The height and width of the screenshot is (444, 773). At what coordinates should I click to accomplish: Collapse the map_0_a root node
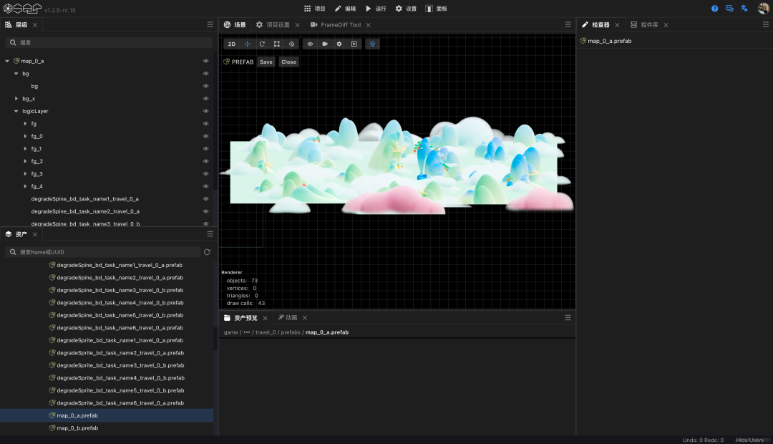[7, 61]
